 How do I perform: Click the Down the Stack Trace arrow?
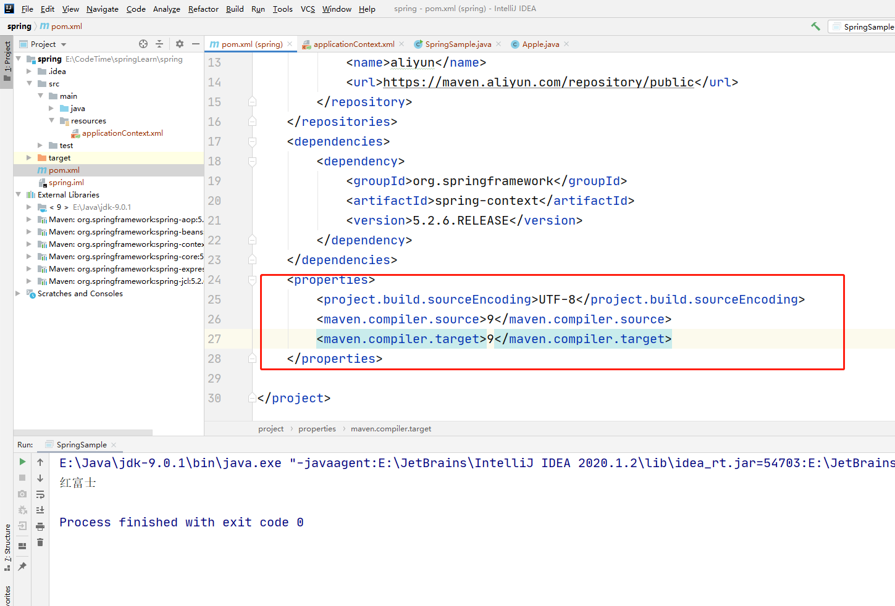coord(40,478)
